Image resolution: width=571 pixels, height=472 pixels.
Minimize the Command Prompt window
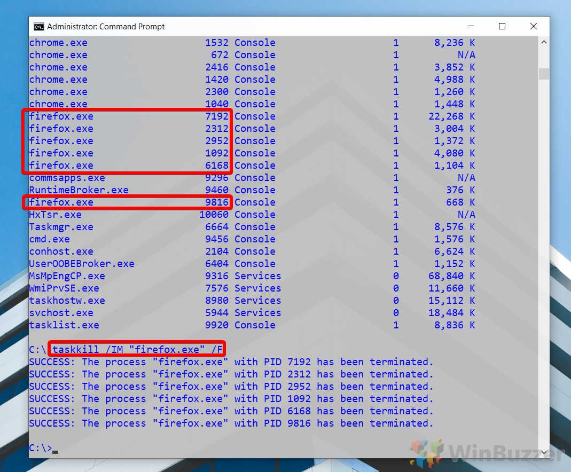click(471, 26)
